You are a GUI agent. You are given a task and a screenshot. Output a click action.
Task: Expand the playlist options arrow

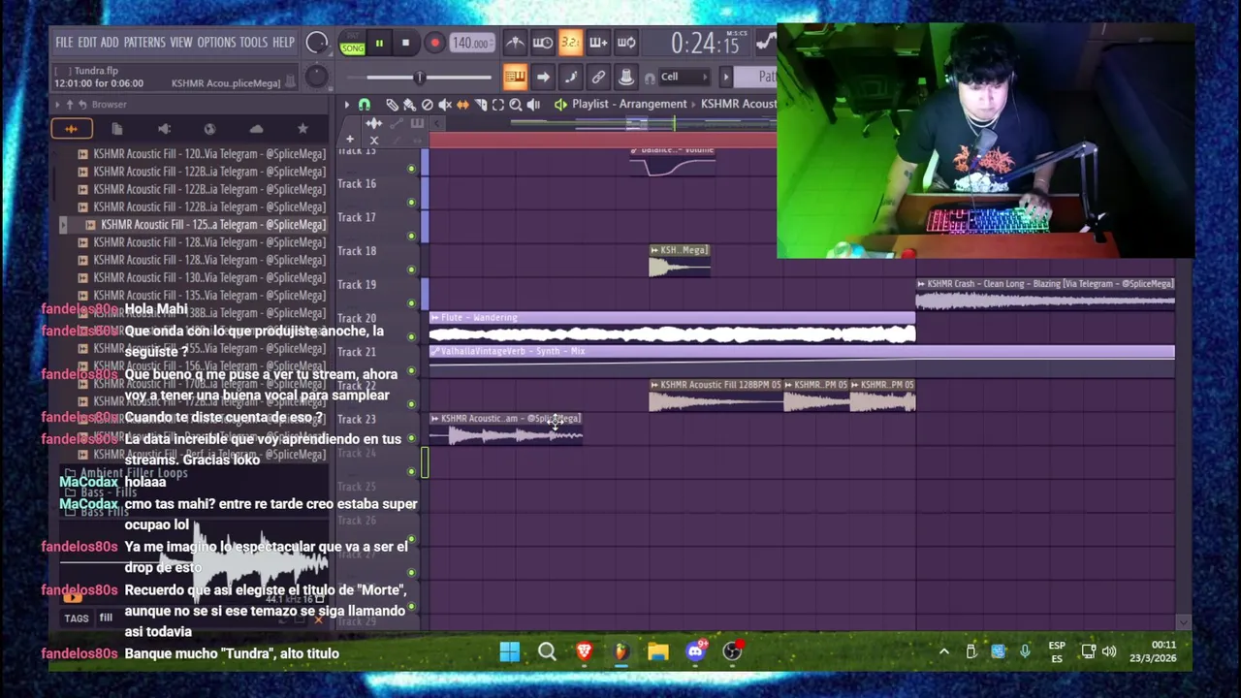coord(346,105)
